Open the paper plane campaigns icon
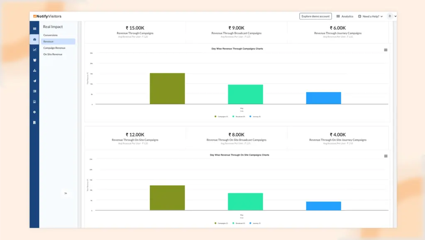 click(x=34, y=81)
